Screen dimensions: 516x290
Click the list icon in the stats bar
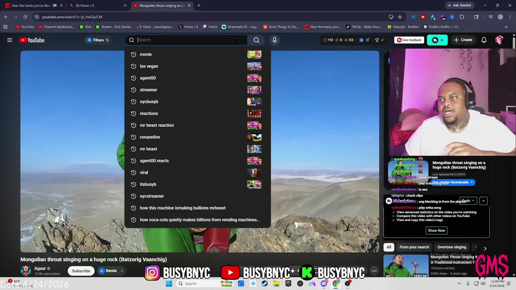pyautogui.click(x=367, y=40)
